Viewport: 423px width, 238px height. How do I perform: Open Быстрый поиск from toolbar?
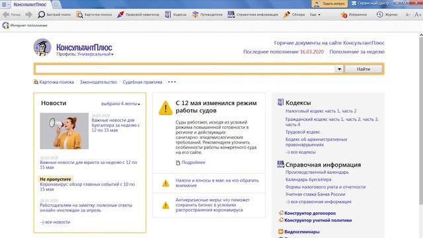point(54,15)
